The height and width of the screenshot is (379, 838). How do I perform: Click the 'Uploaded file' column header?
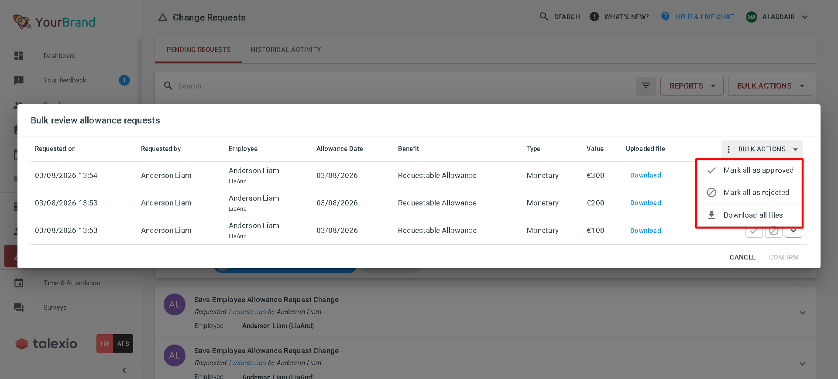[x=646, y=149]
